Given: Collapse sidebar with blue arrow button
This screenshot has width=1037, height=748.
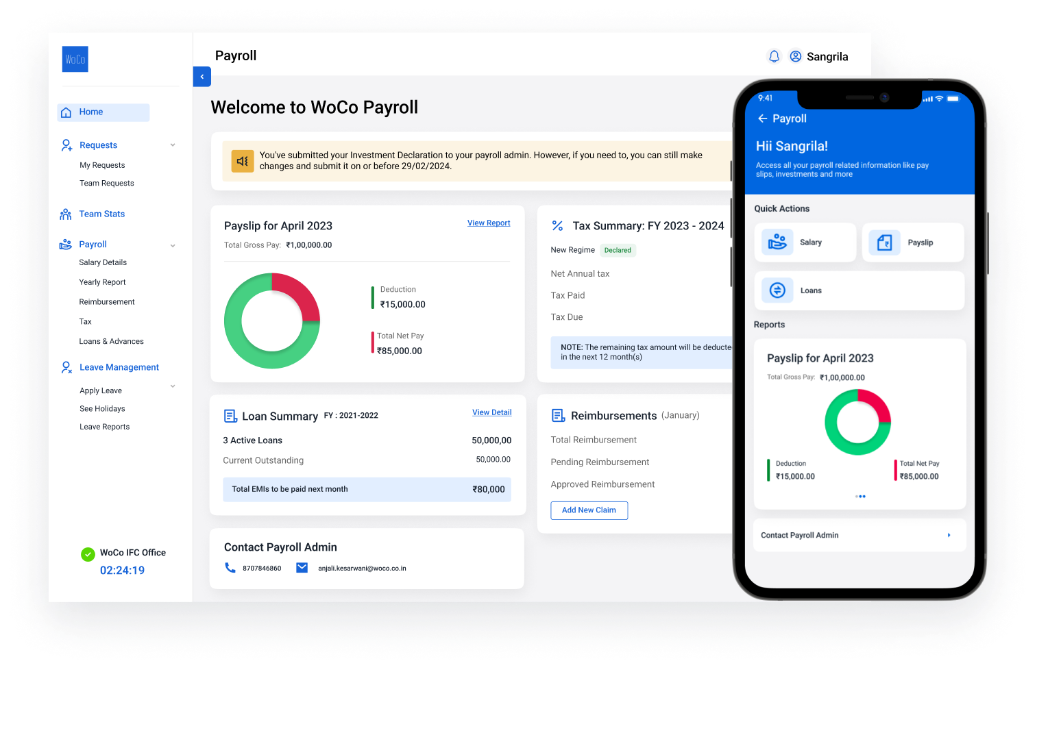Looking at the screenshot, I should [202, 77].
